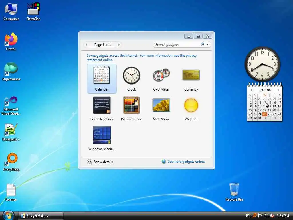The image size is (293, 220).
Task: Select the Feed Headlines gadget
Action: pyautogui.click(x=102, y=105)
